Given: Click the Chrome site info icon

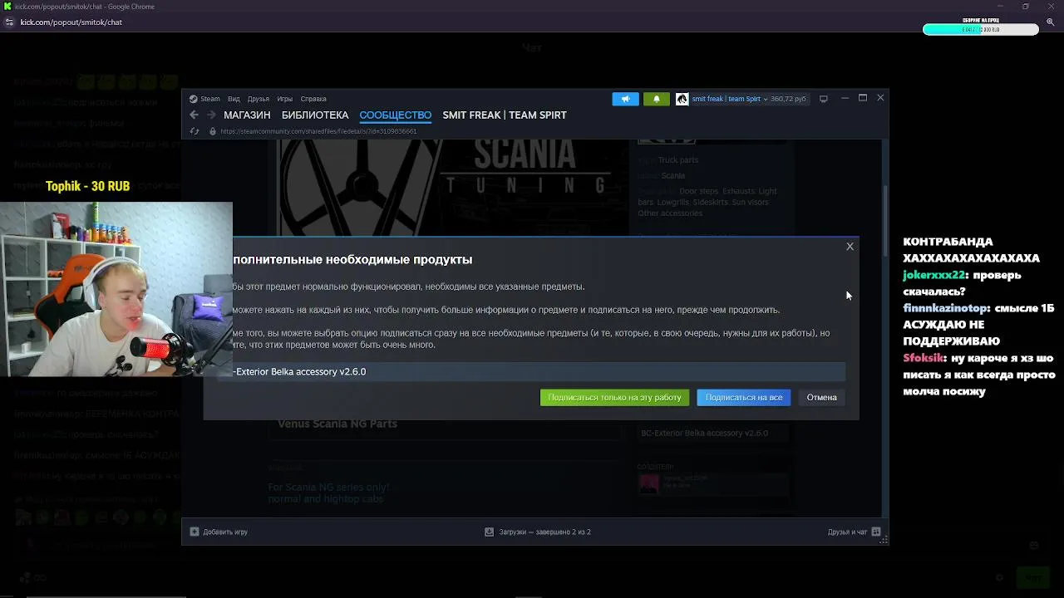Looking at the screenshot, I should [x=9, y=22].
